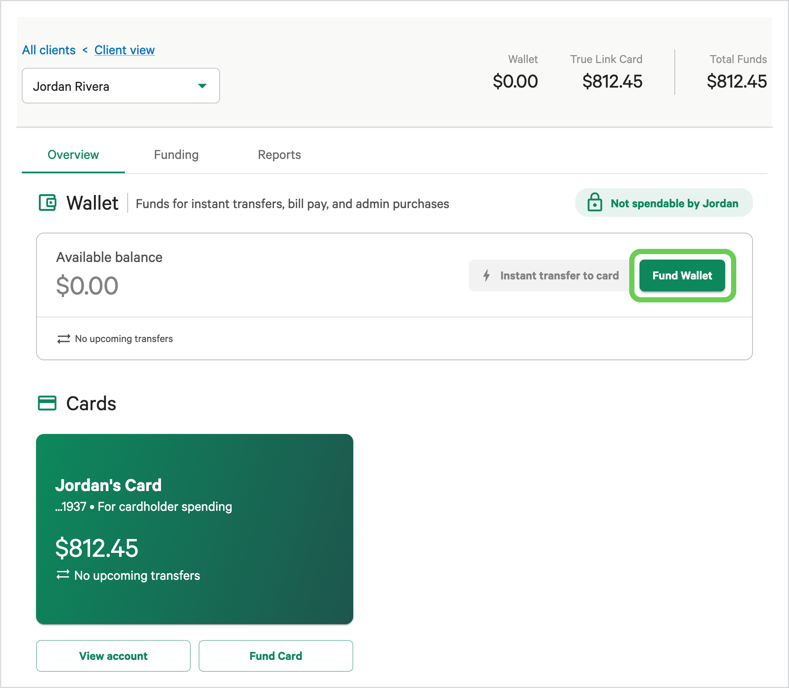Click the True Link Card $812.45 amount
The image size is (789, 688).
pos(612,81)
